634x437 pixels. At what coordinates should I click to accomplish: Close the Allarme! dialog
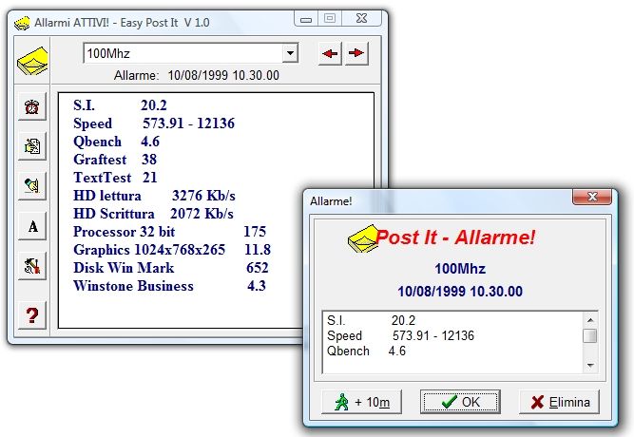[x=592, y=197]
